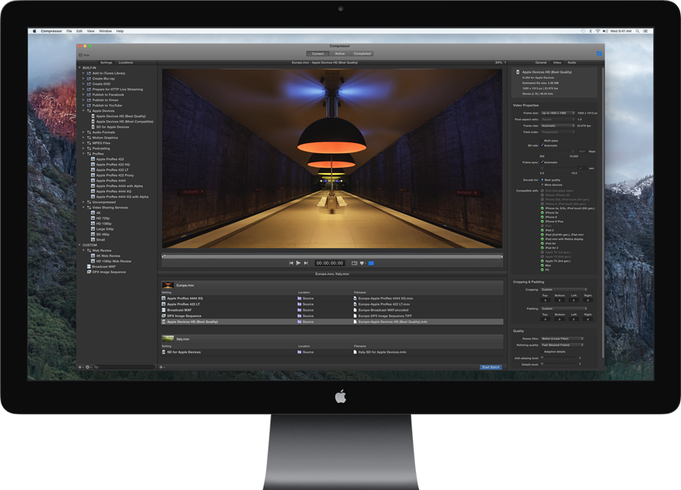Open the Retiming quality dropdown
Image resolution: width=681 pixels, height=490 pixels.
click(562, 345)
